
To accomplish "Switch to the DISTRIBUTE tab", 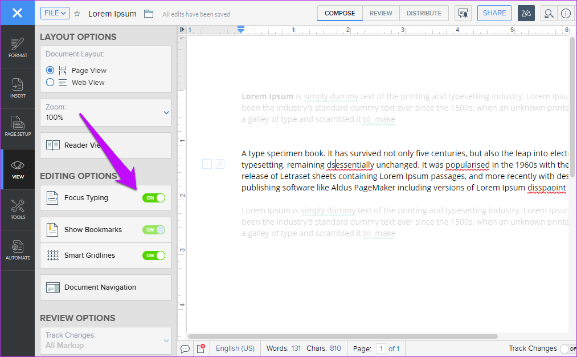I will 424,13.
